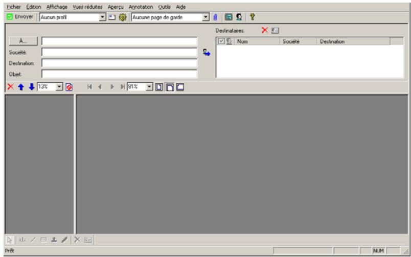Viewport: 411px width, 257px height.
Task: Delete recipient with red X near Destinataires
Action: (265, 30)
